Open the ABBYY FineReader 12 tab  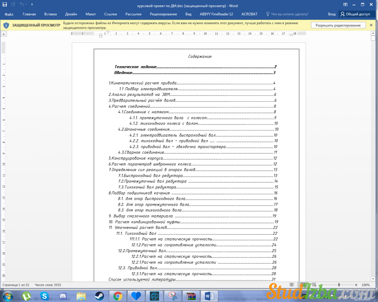click(x=216, y=14)
